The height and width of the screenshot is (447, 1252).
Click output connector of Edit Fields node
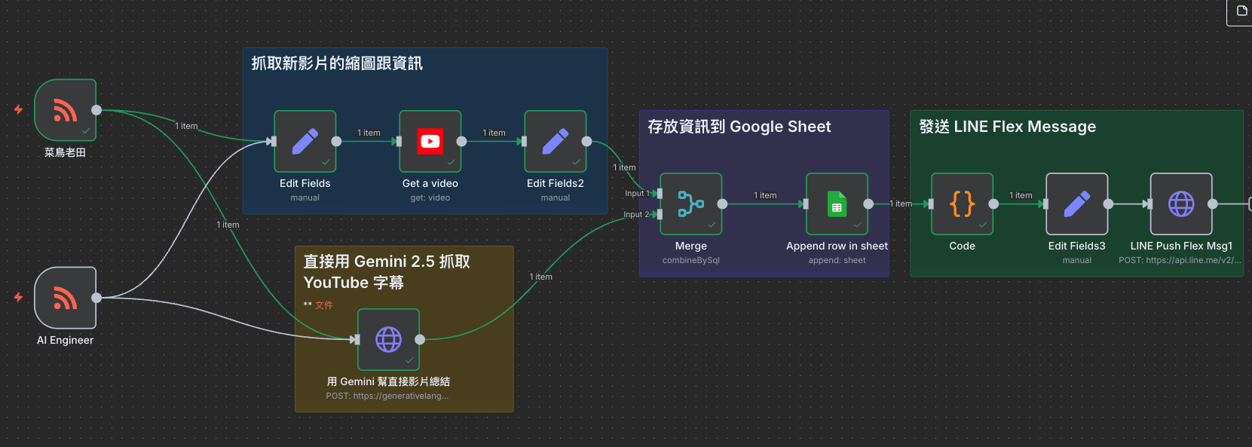point(337,142)
